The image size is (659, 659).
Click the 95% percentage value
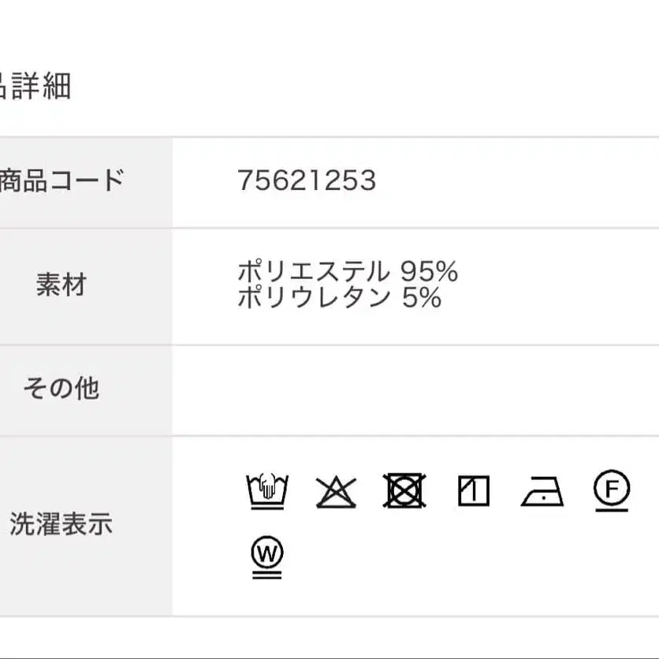click(429, 272)
